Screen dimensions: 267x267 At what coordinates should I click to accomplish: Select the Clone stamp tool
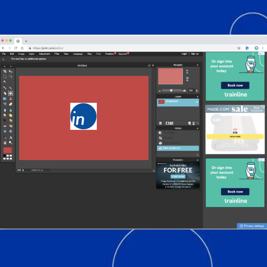pyautogui.click(x=11, y=98)
